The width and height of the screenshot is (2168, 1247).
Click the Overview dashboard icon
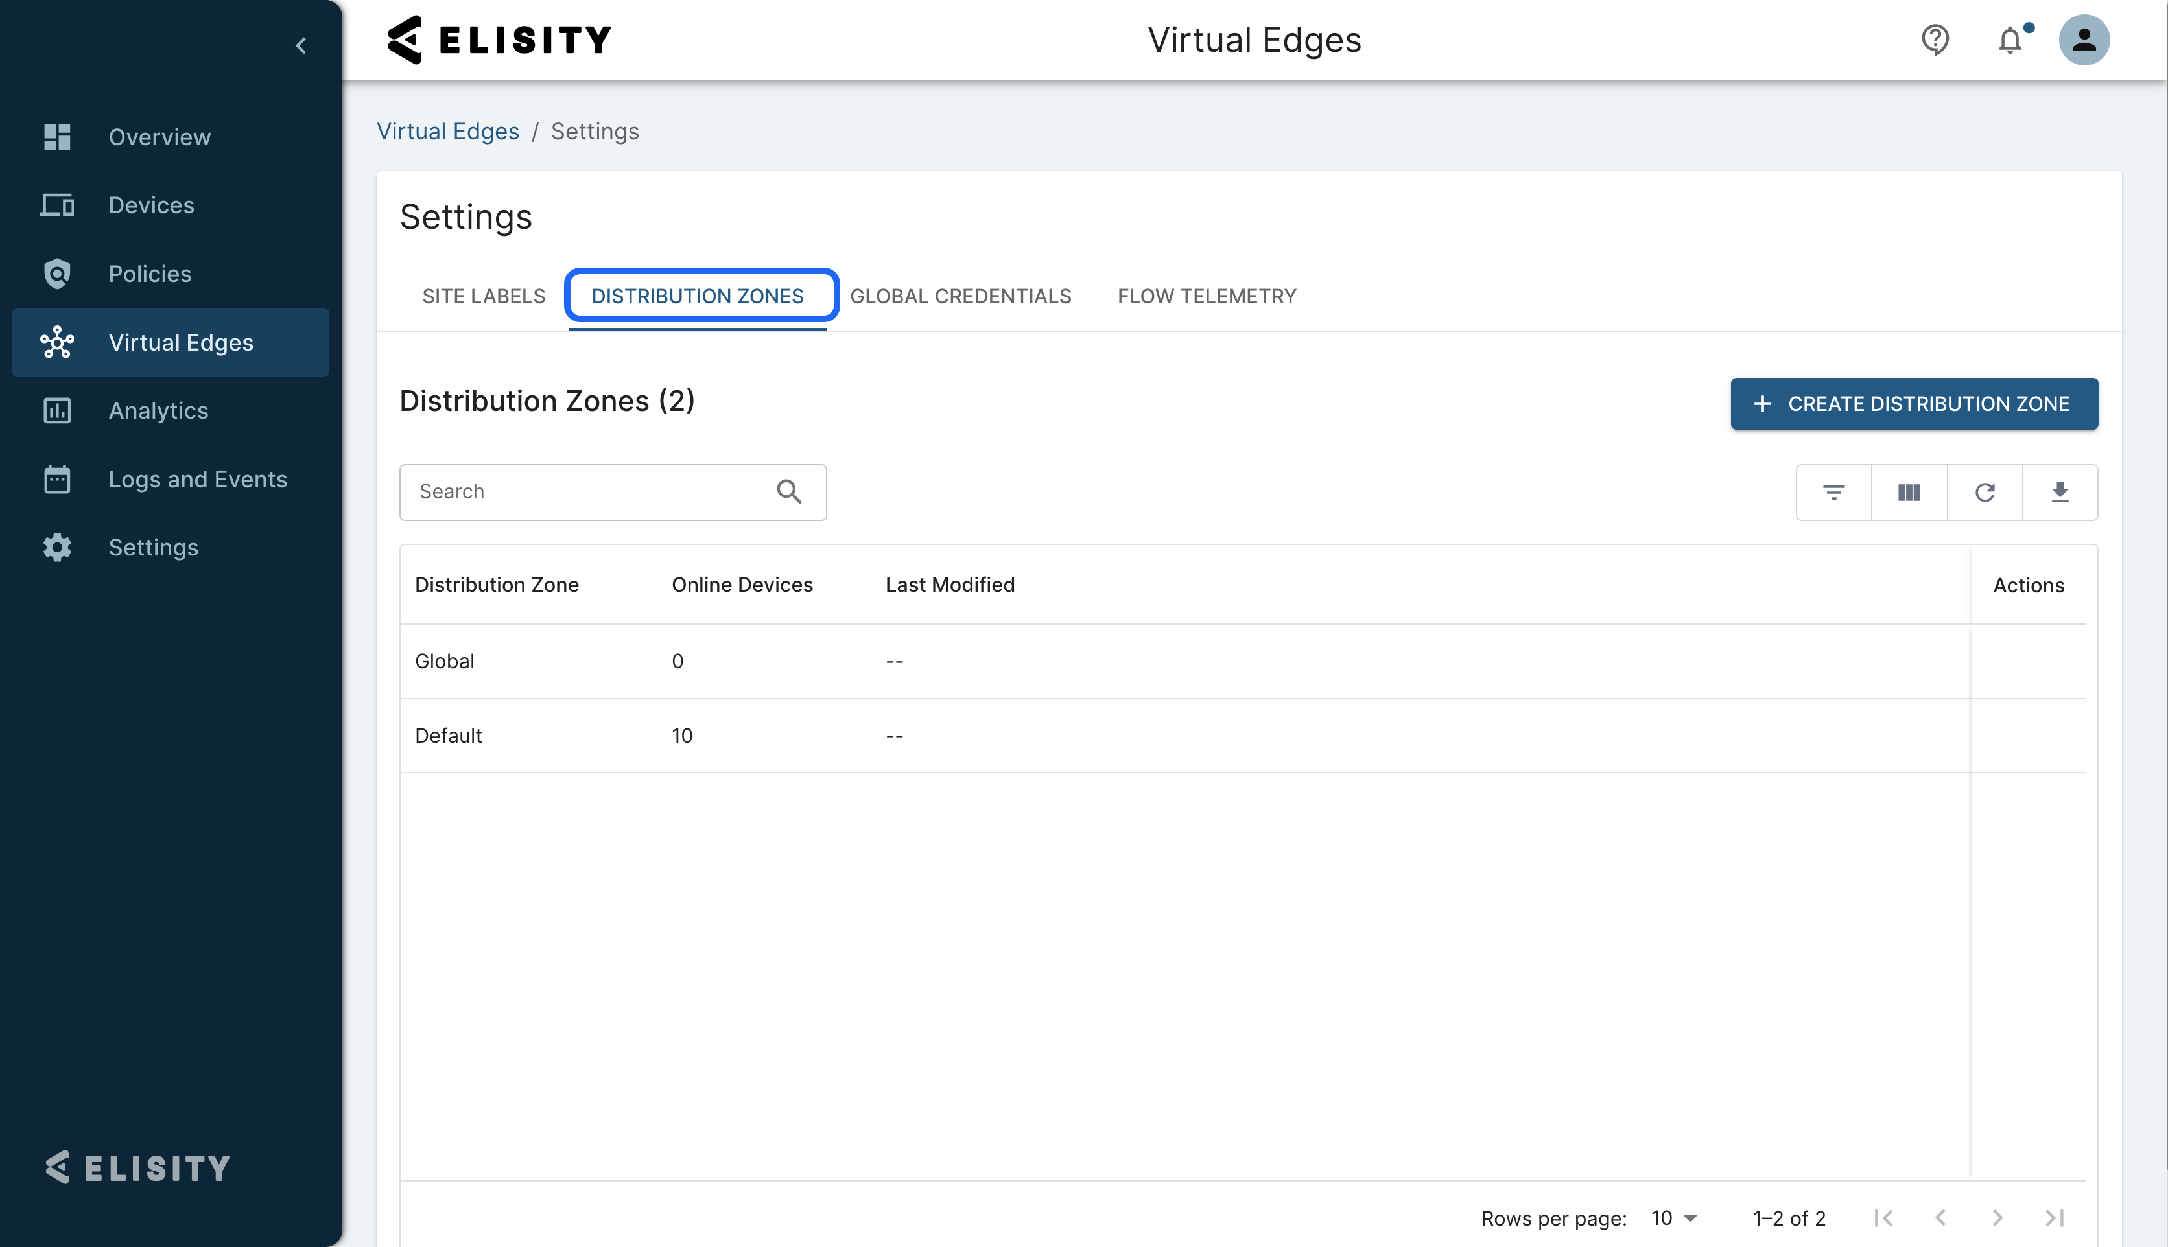pos(56,137)
